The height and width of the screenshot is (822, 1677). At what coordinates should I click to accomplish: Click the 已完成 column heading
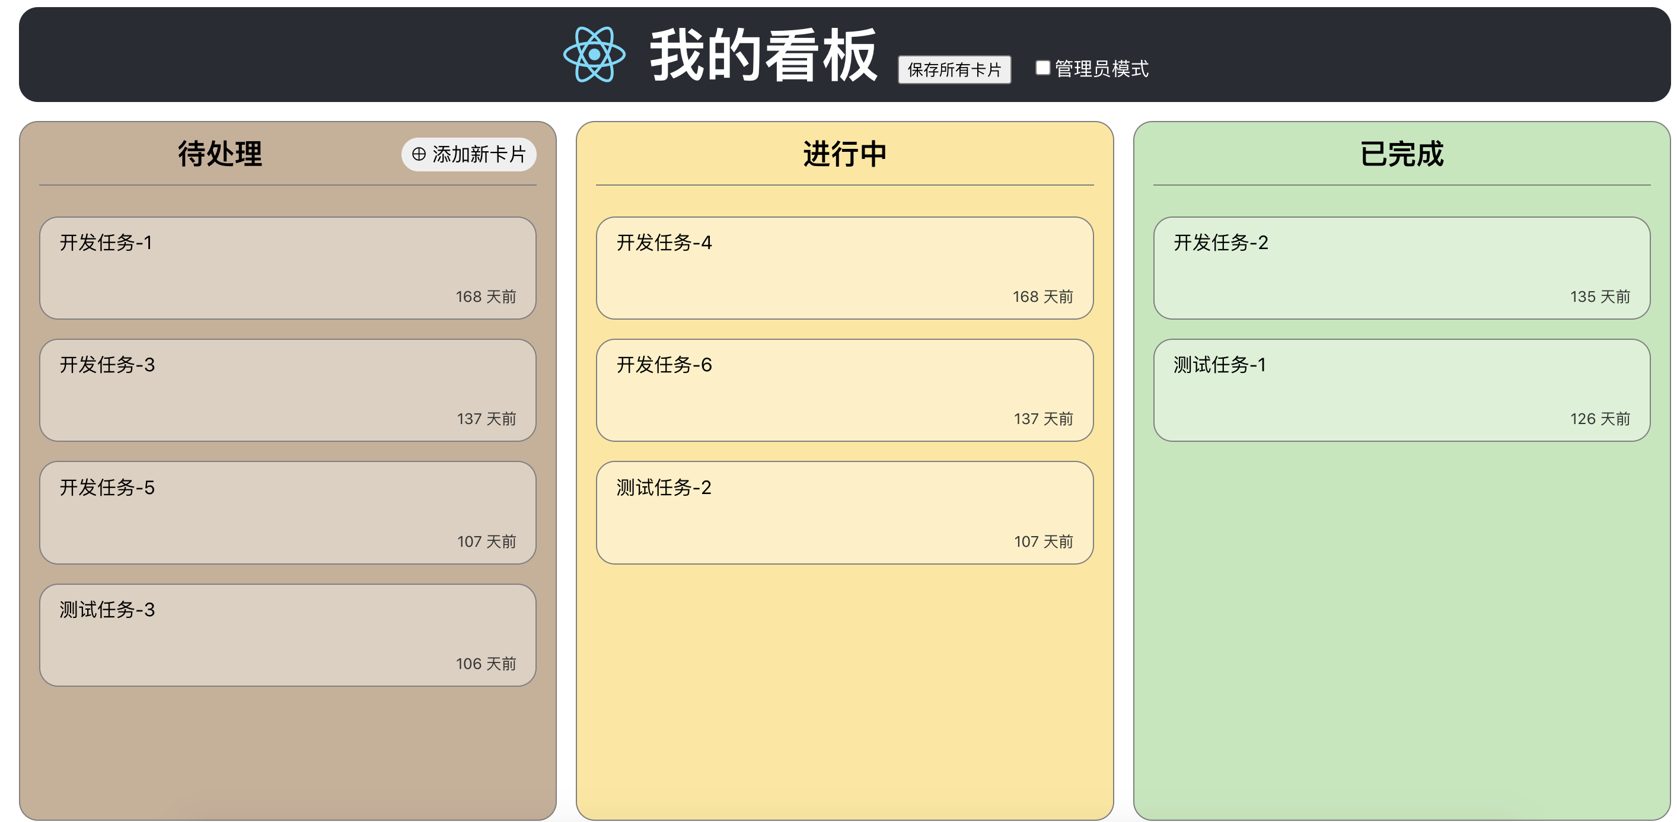click(x=1401, y=154)
